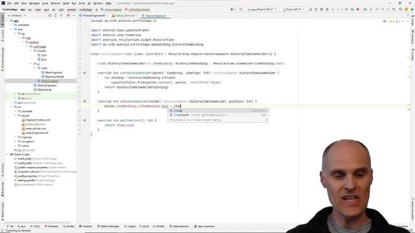Open the Build tool window
Image resolution: width=415 pixels, height=233 pixels.
(144, 227)
